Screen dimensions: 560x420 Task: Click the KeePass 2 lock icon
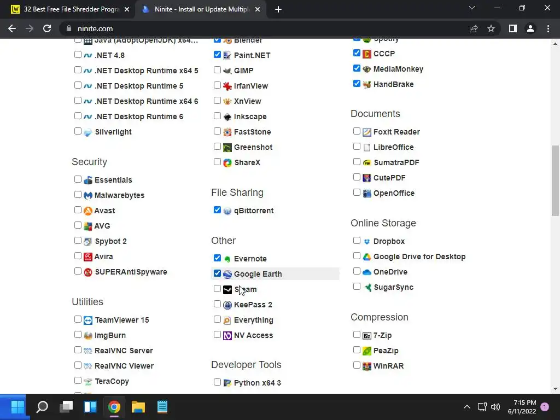tap(227, 305)
